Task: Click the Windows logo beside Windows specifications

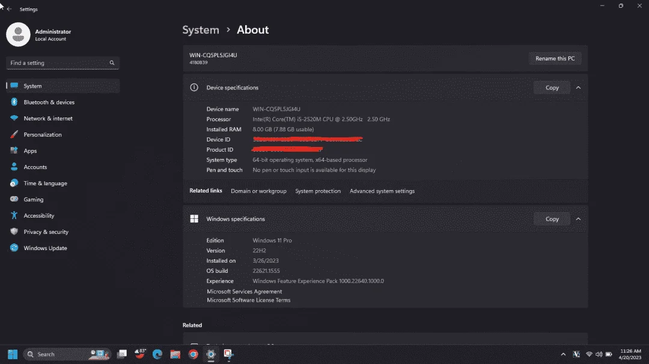Action: 194,219
